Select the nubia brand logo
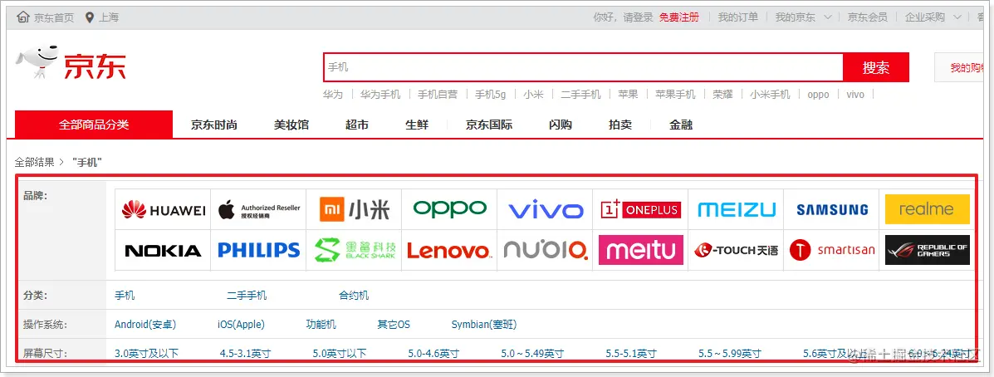Viewport: 994px width, 377px height. 546,250
